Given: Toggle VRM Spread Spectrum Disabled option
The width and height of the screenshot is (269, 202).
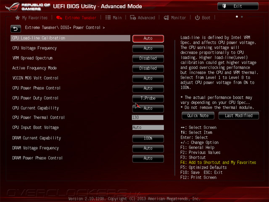Looking at the screenshot, I should [x=148, y=58].
